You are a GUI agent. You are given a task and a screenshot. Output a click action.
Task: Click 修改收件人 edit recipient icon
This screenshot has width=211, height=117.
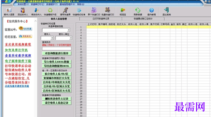pyautogui.click(x=36, y=12)
